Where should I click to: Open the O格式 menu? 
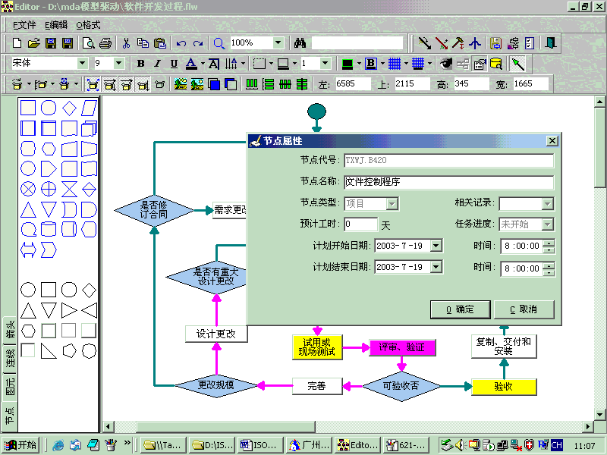point(88,25)
